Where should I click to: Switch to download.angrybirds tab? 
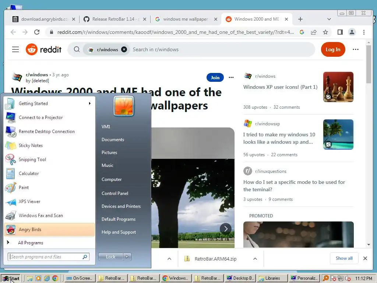44,19
